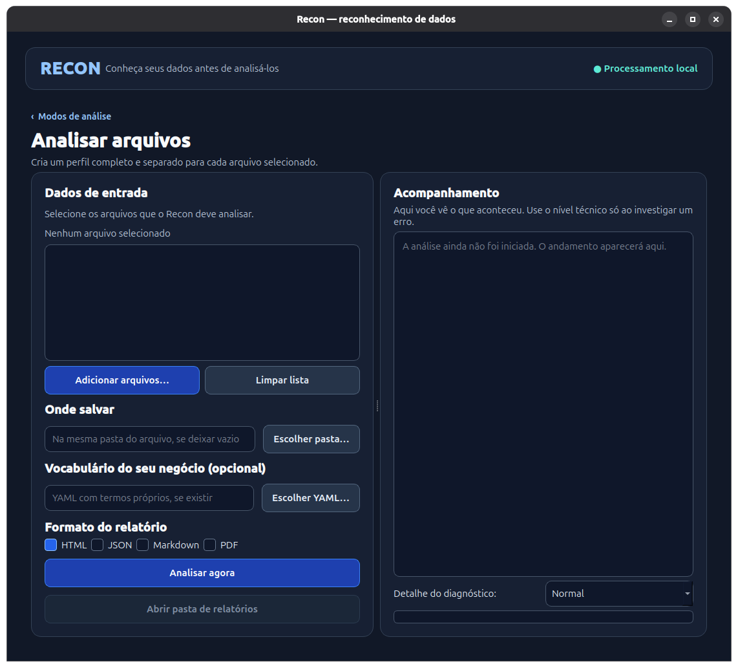Maximize the Recon window
The image size is (738, 668).
click(x=692, y=19)
